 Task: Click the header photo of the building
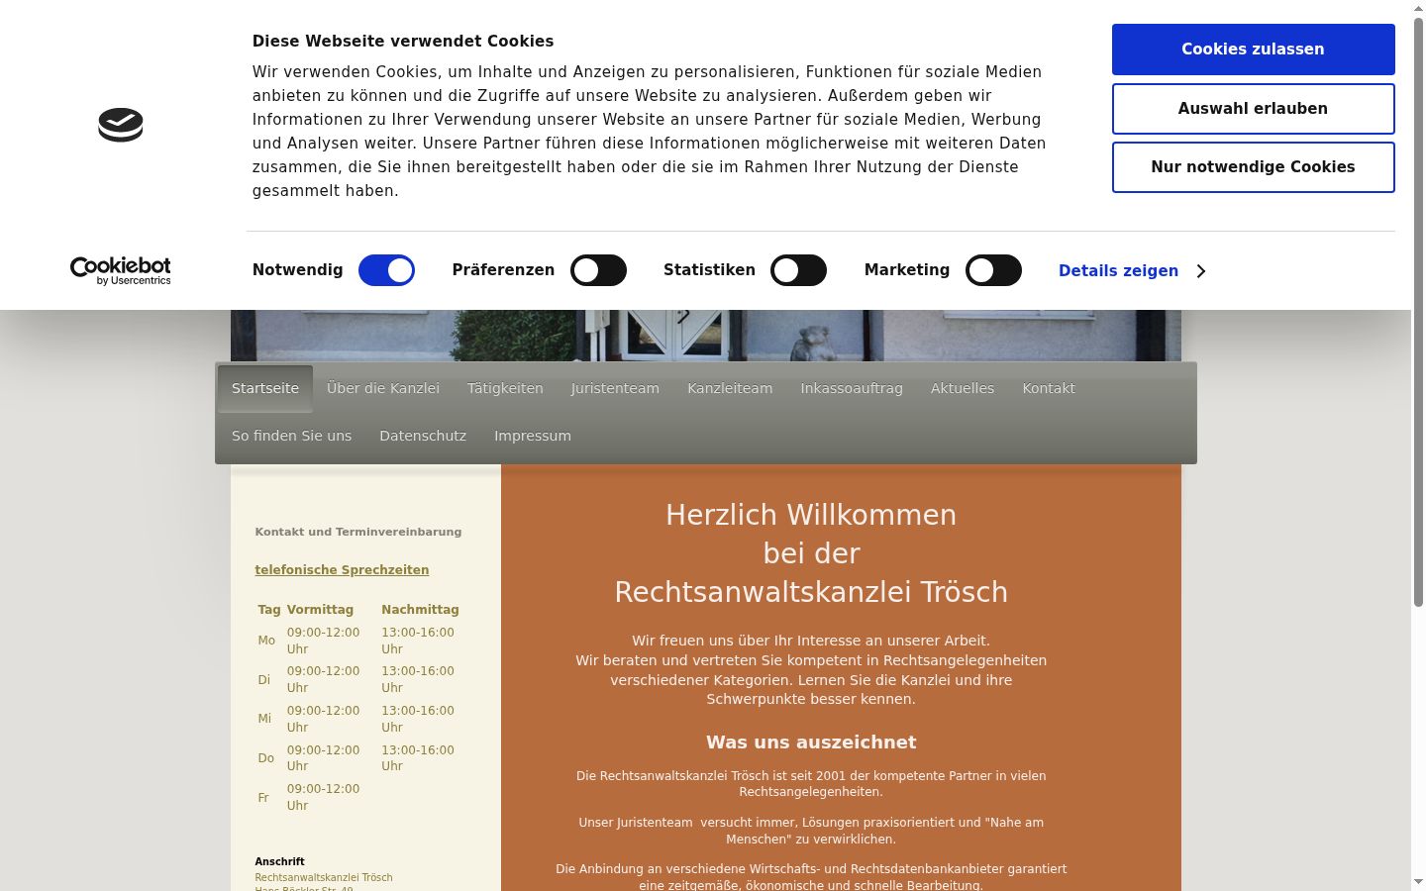click(706, 336)
